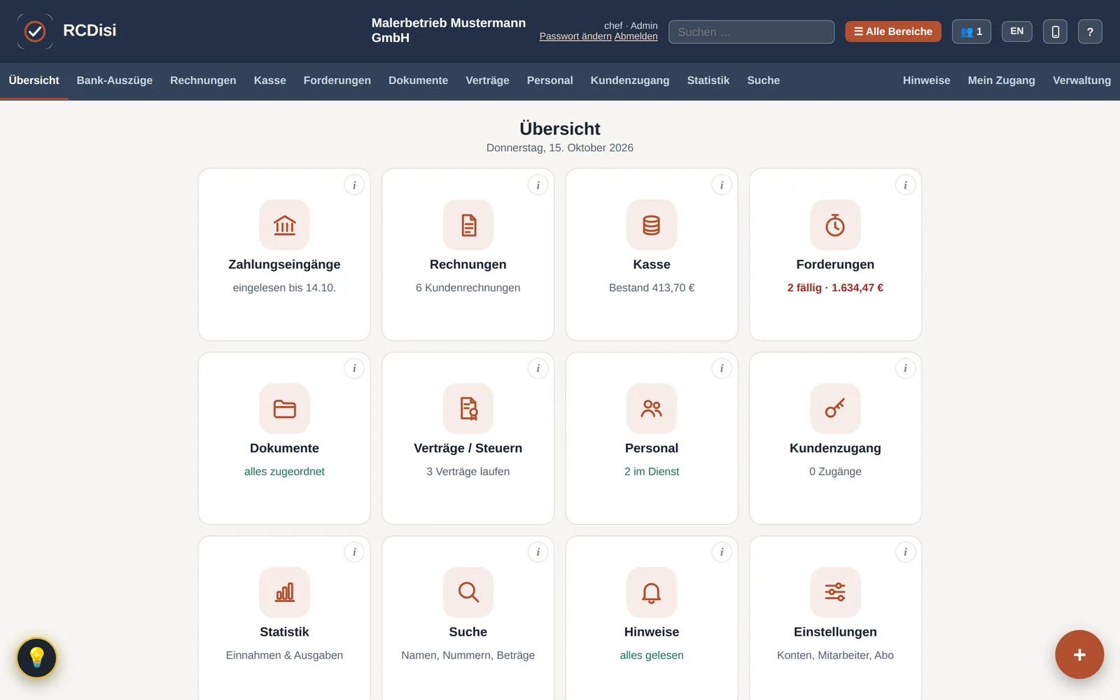The image size is (1120, 700).
Task: Open the Zahlungseingänge bank icon
Action: 284,225
